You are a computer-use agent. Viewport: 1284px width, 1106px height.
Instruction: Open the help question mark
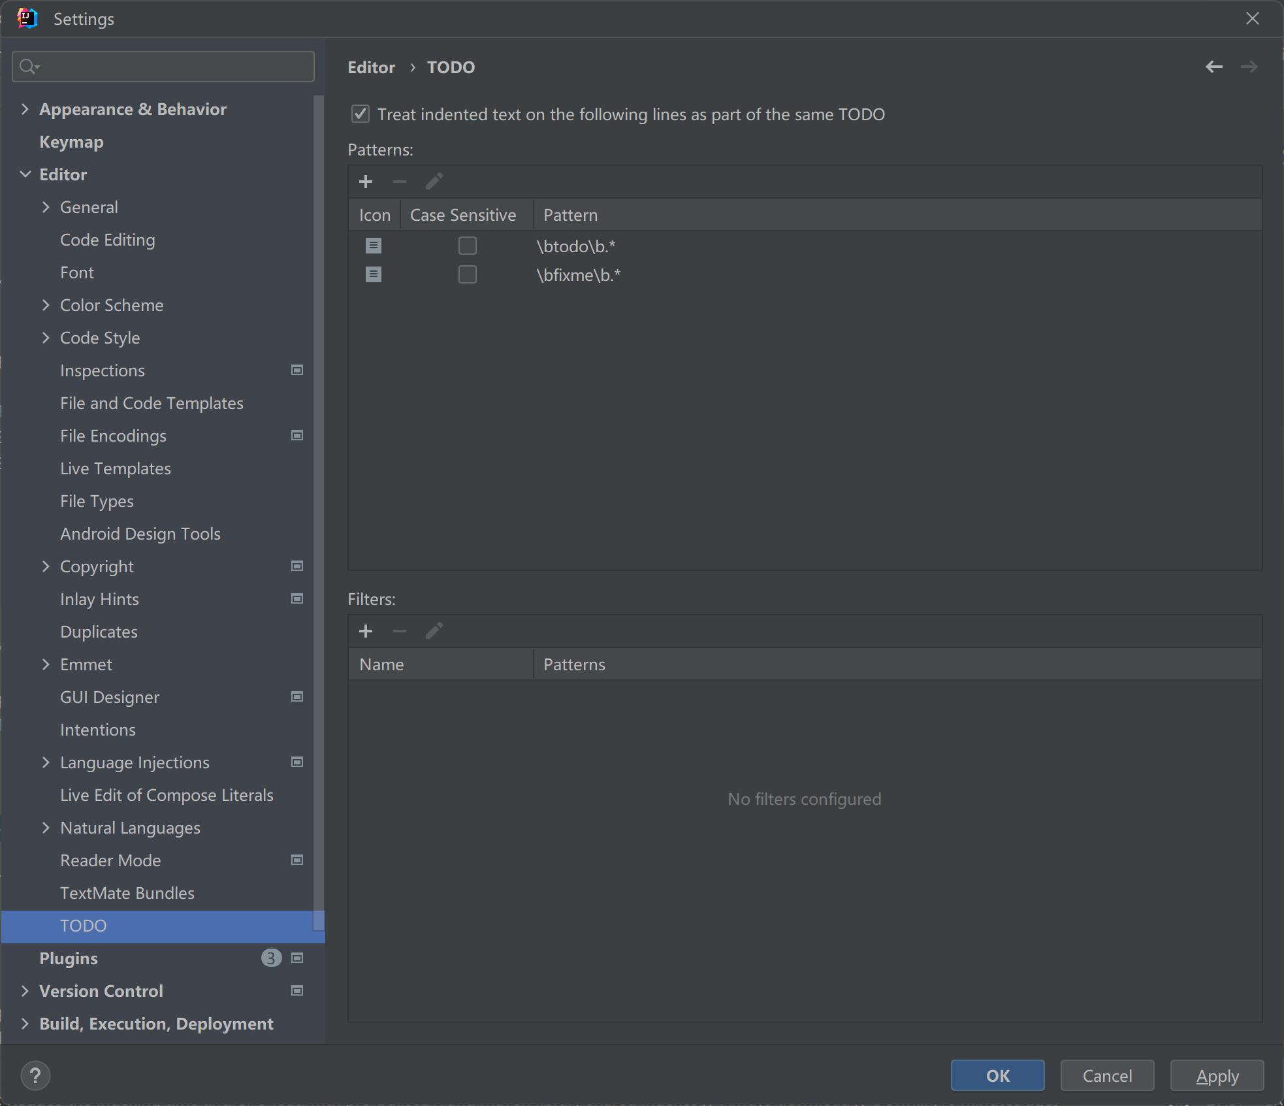[35, 1075]
